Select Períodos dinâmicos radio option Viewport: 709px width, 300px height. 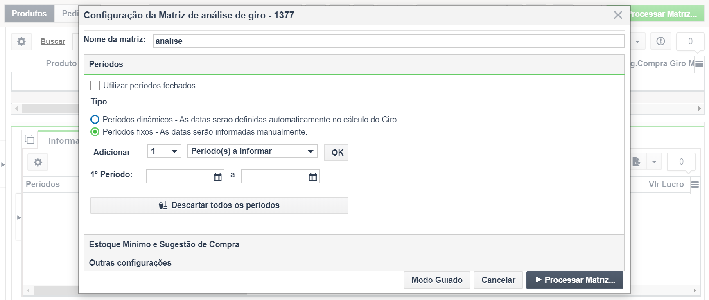pos(95,120)
